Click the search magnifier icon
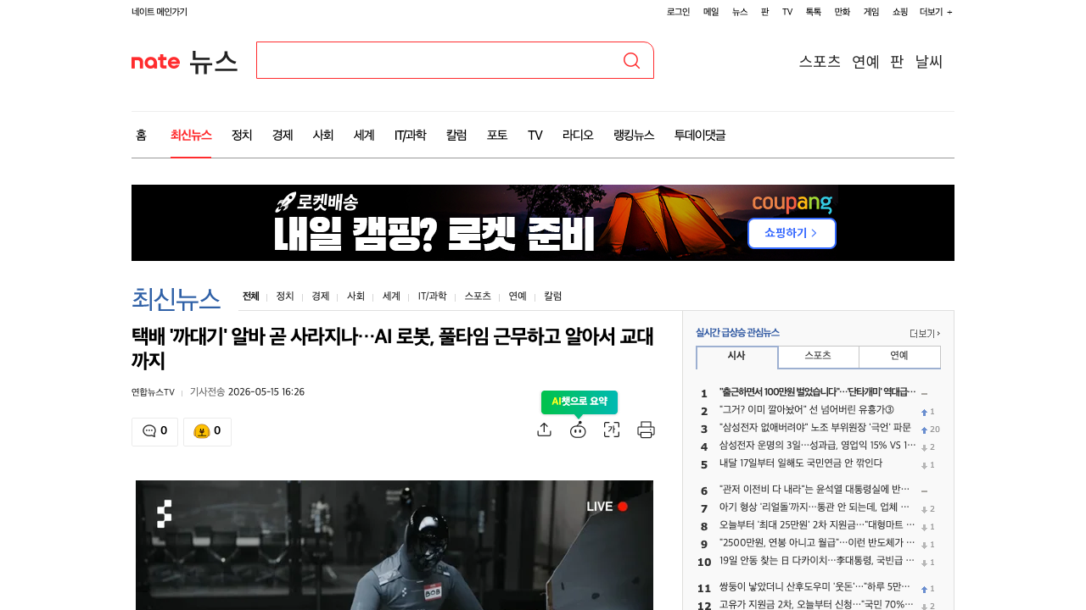The image size is (1086, 610). click(x=631, y=60)
